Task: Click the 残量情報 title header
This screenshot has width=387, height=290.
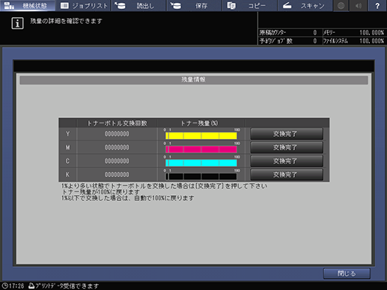Action: tap(194, 80)
